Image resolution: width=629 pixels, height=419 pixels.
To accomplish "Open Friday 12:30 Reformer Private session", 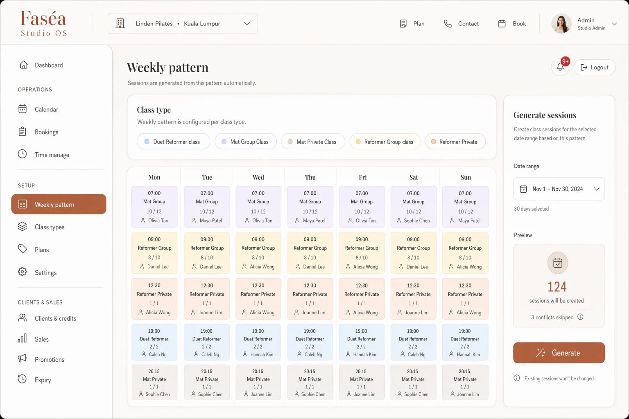I will coord(362,299).
